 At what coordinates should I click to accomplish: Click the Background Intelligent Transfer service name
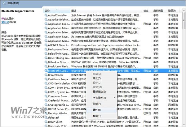point(59,49)
